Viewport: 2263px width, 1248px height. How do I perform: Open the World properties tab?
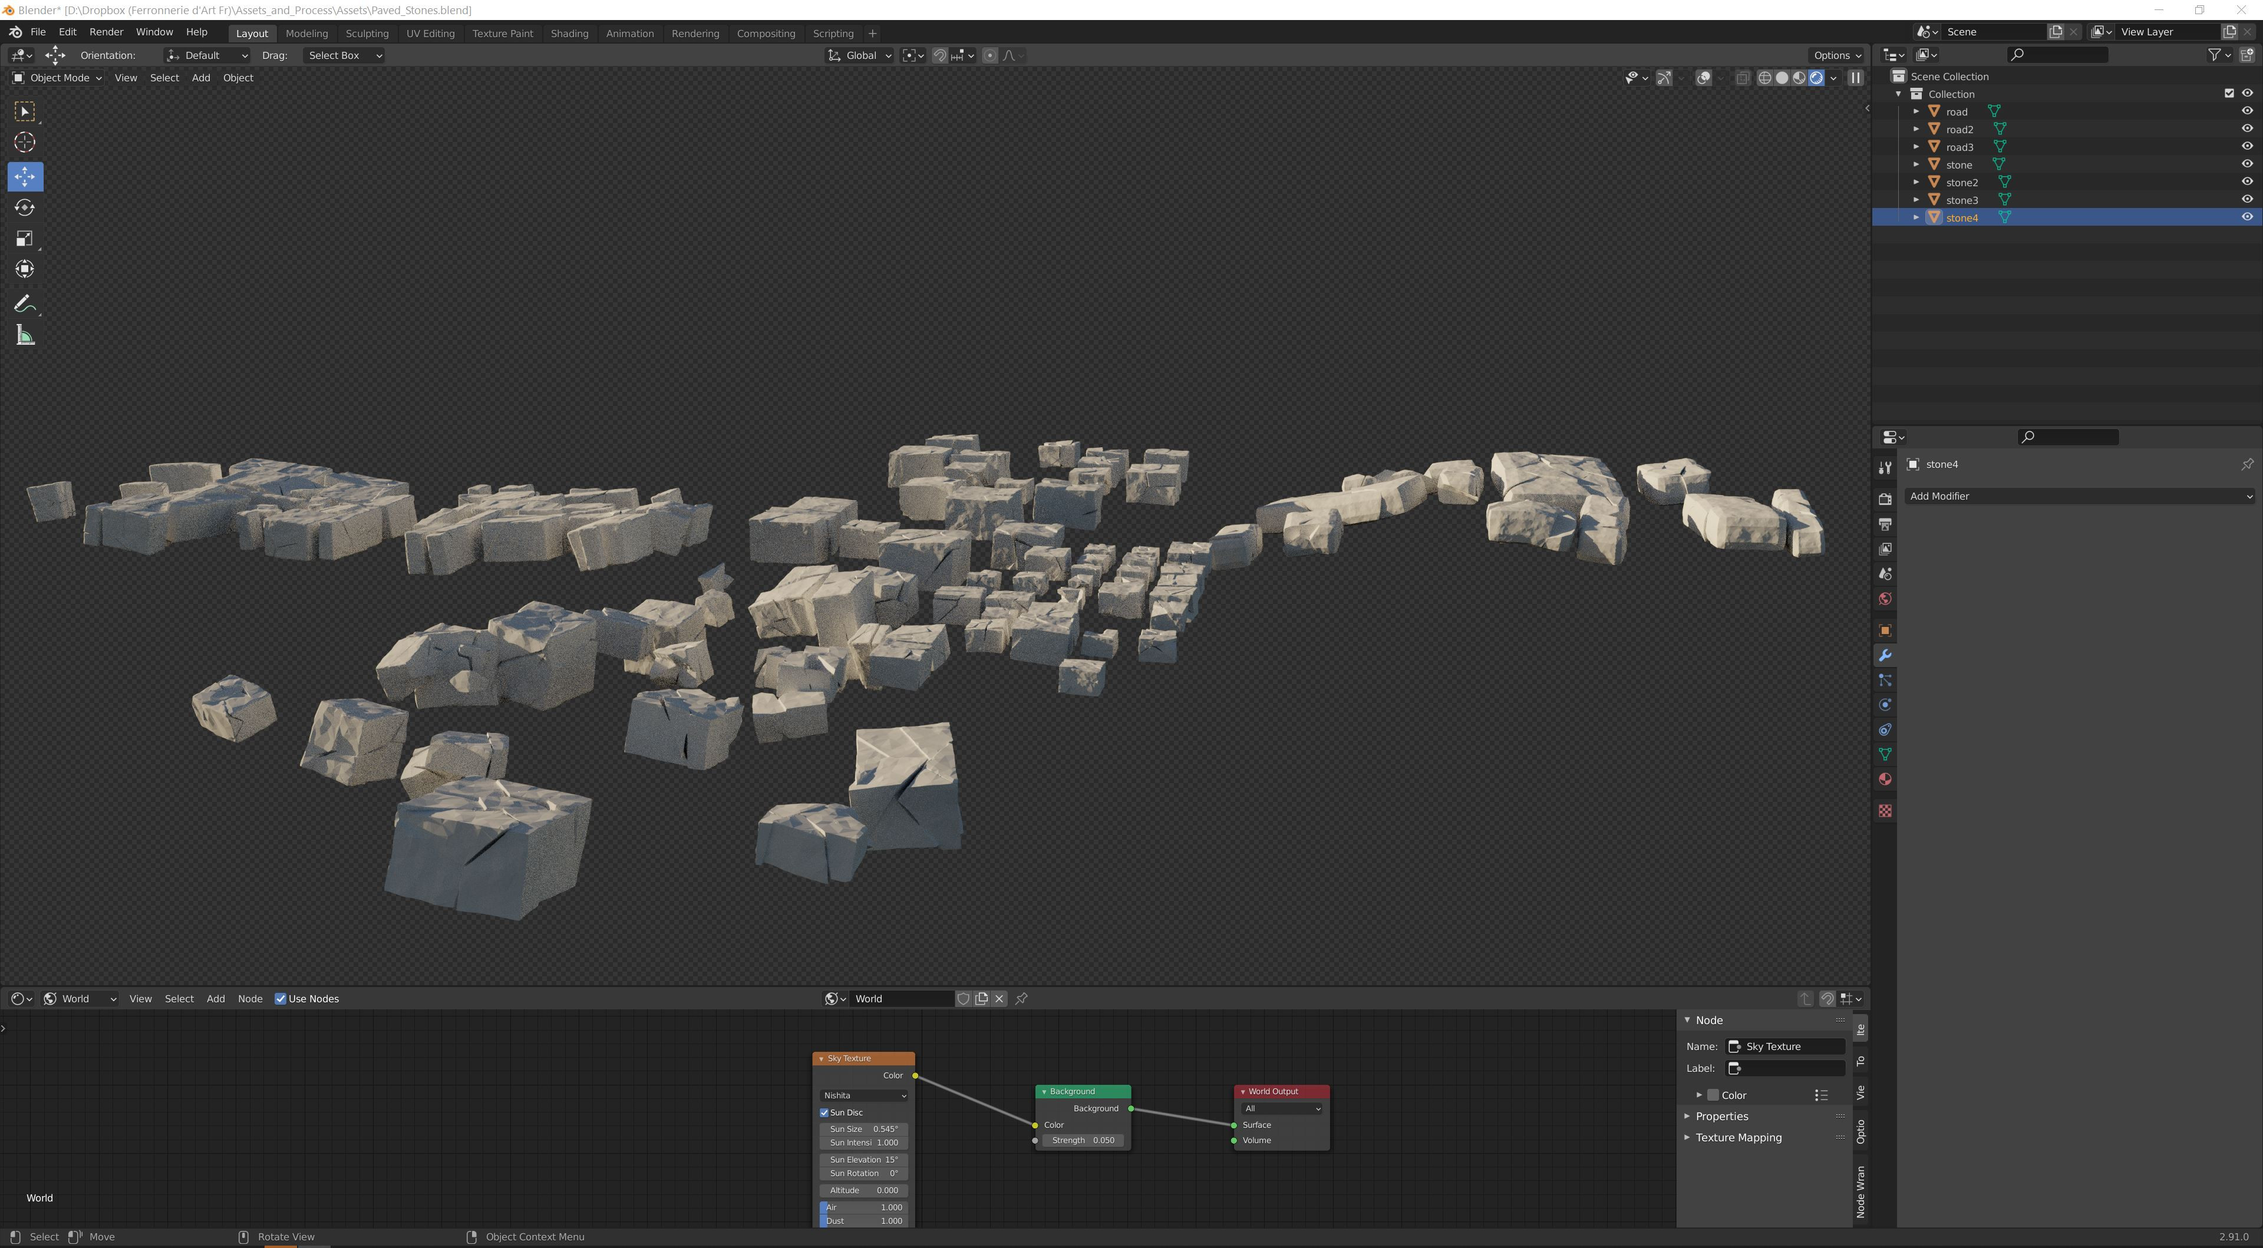pyautogui.click(x=1885, y=599)
